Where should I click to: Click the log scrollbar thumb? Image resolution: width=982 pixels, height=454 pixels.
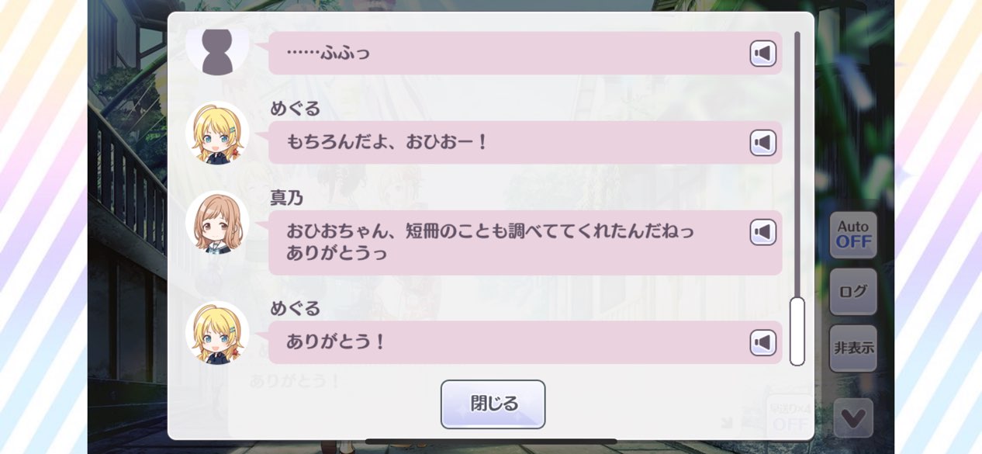797,331
